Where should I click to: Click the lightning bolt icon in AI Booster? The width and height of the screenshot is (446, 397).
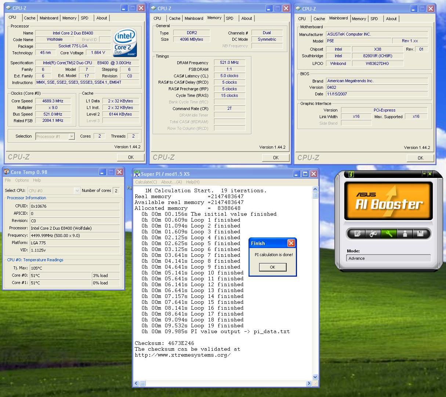coord(351,174)
